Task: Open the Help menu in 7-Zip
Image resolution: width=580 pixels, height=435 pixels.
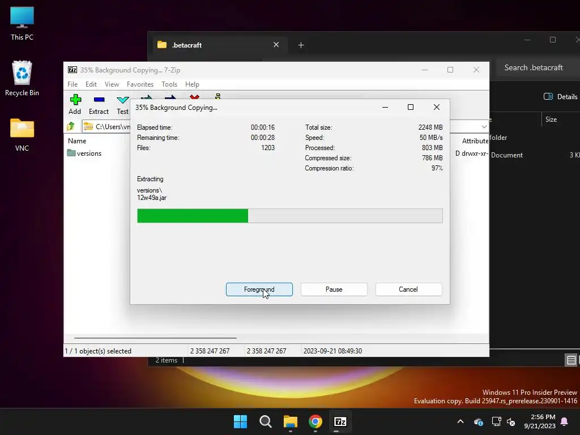Action: [192, 84]
